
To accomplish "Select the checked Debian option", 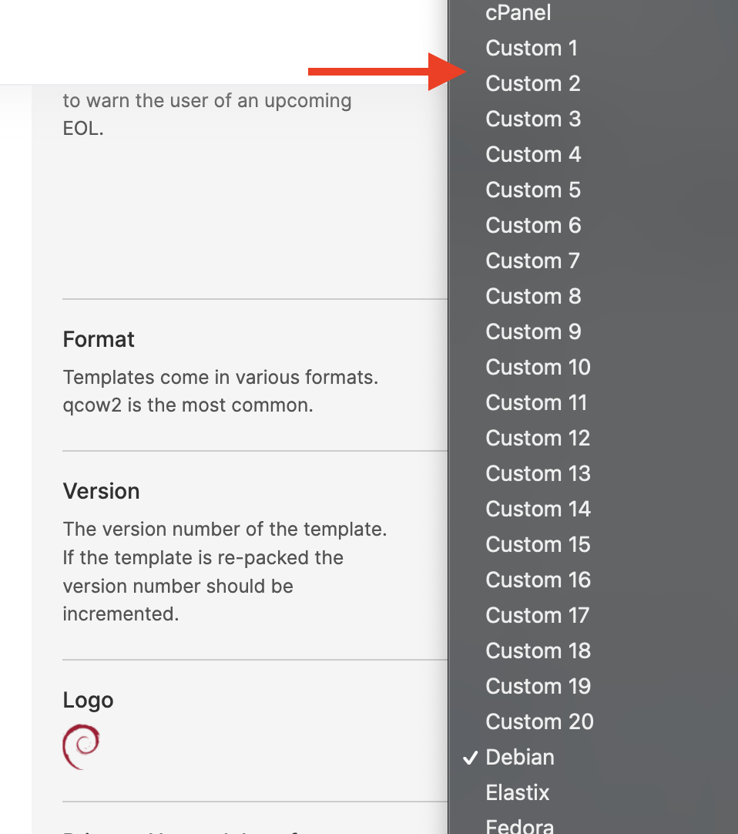I will pos(593,758).
